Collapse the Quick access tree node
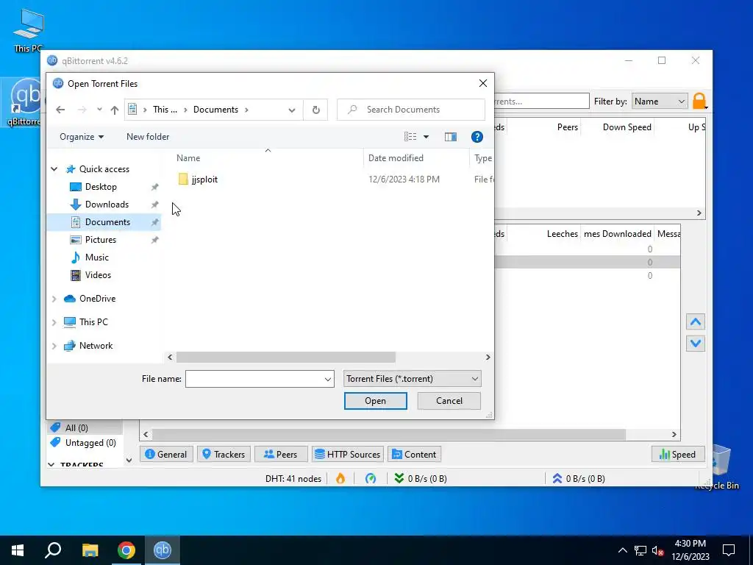The image size is (753, 565). 54,169
